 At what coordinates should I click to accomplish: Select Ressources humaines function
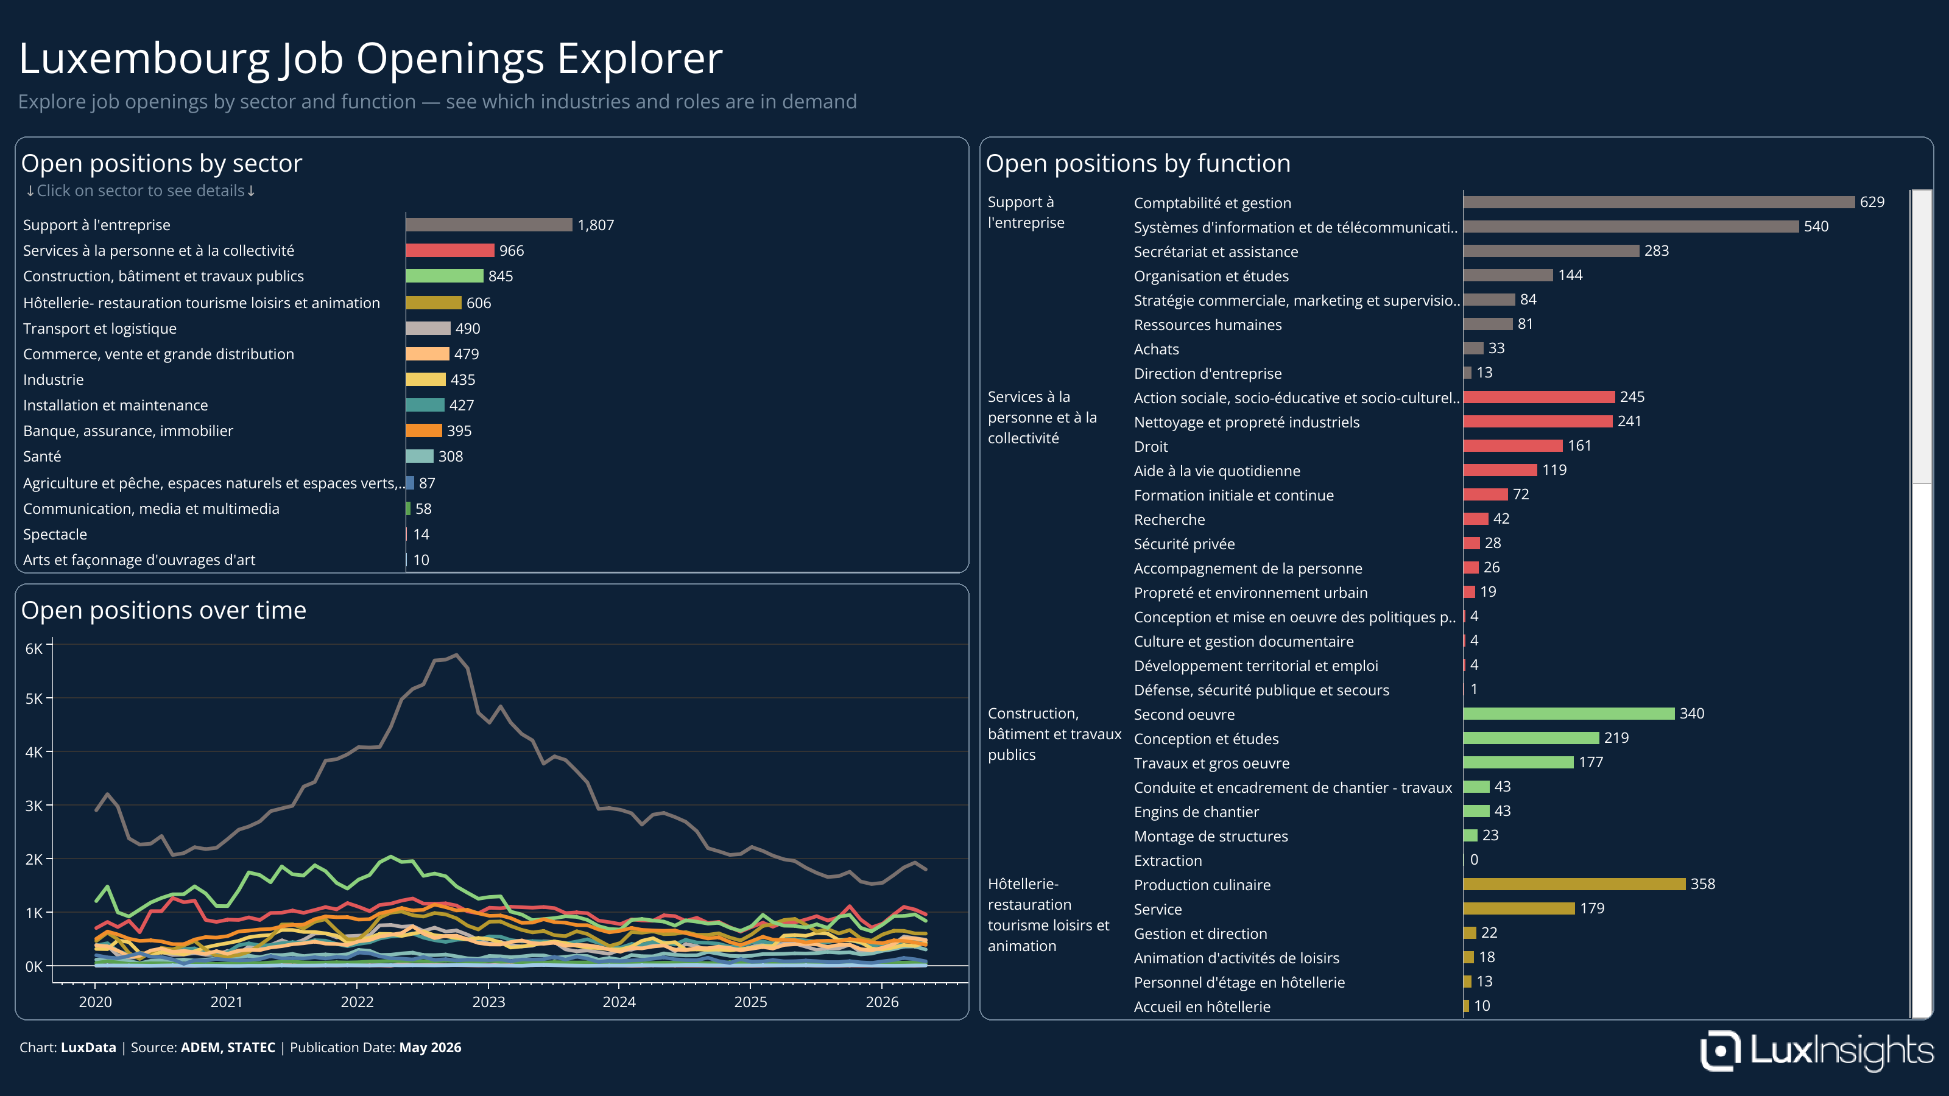(1208, 325)
